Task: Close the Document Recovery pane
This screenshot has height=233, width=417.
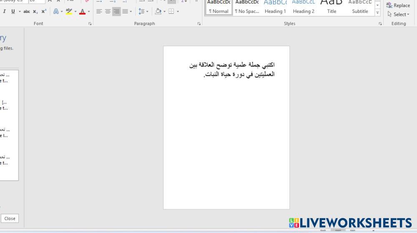Action: (x=10, y=218)
